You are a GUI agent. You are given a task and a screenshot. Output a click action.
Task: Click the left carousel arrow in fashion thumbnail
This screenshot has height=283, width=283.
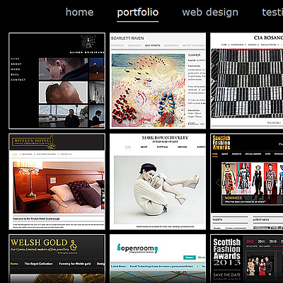tap(218, 183)
